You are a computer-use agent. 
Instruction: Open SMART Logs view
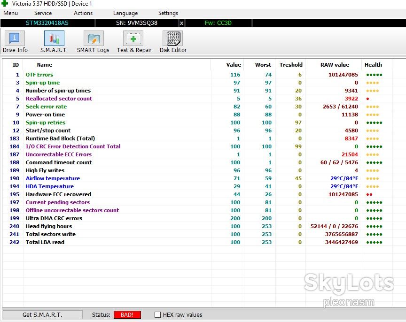click(x=93, y=42)
